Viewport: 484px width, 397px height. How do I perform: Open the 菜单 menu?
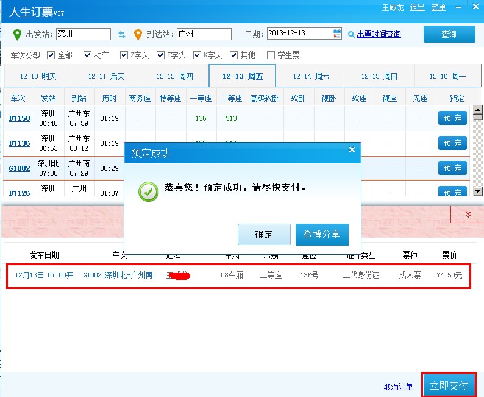(439, 7)
